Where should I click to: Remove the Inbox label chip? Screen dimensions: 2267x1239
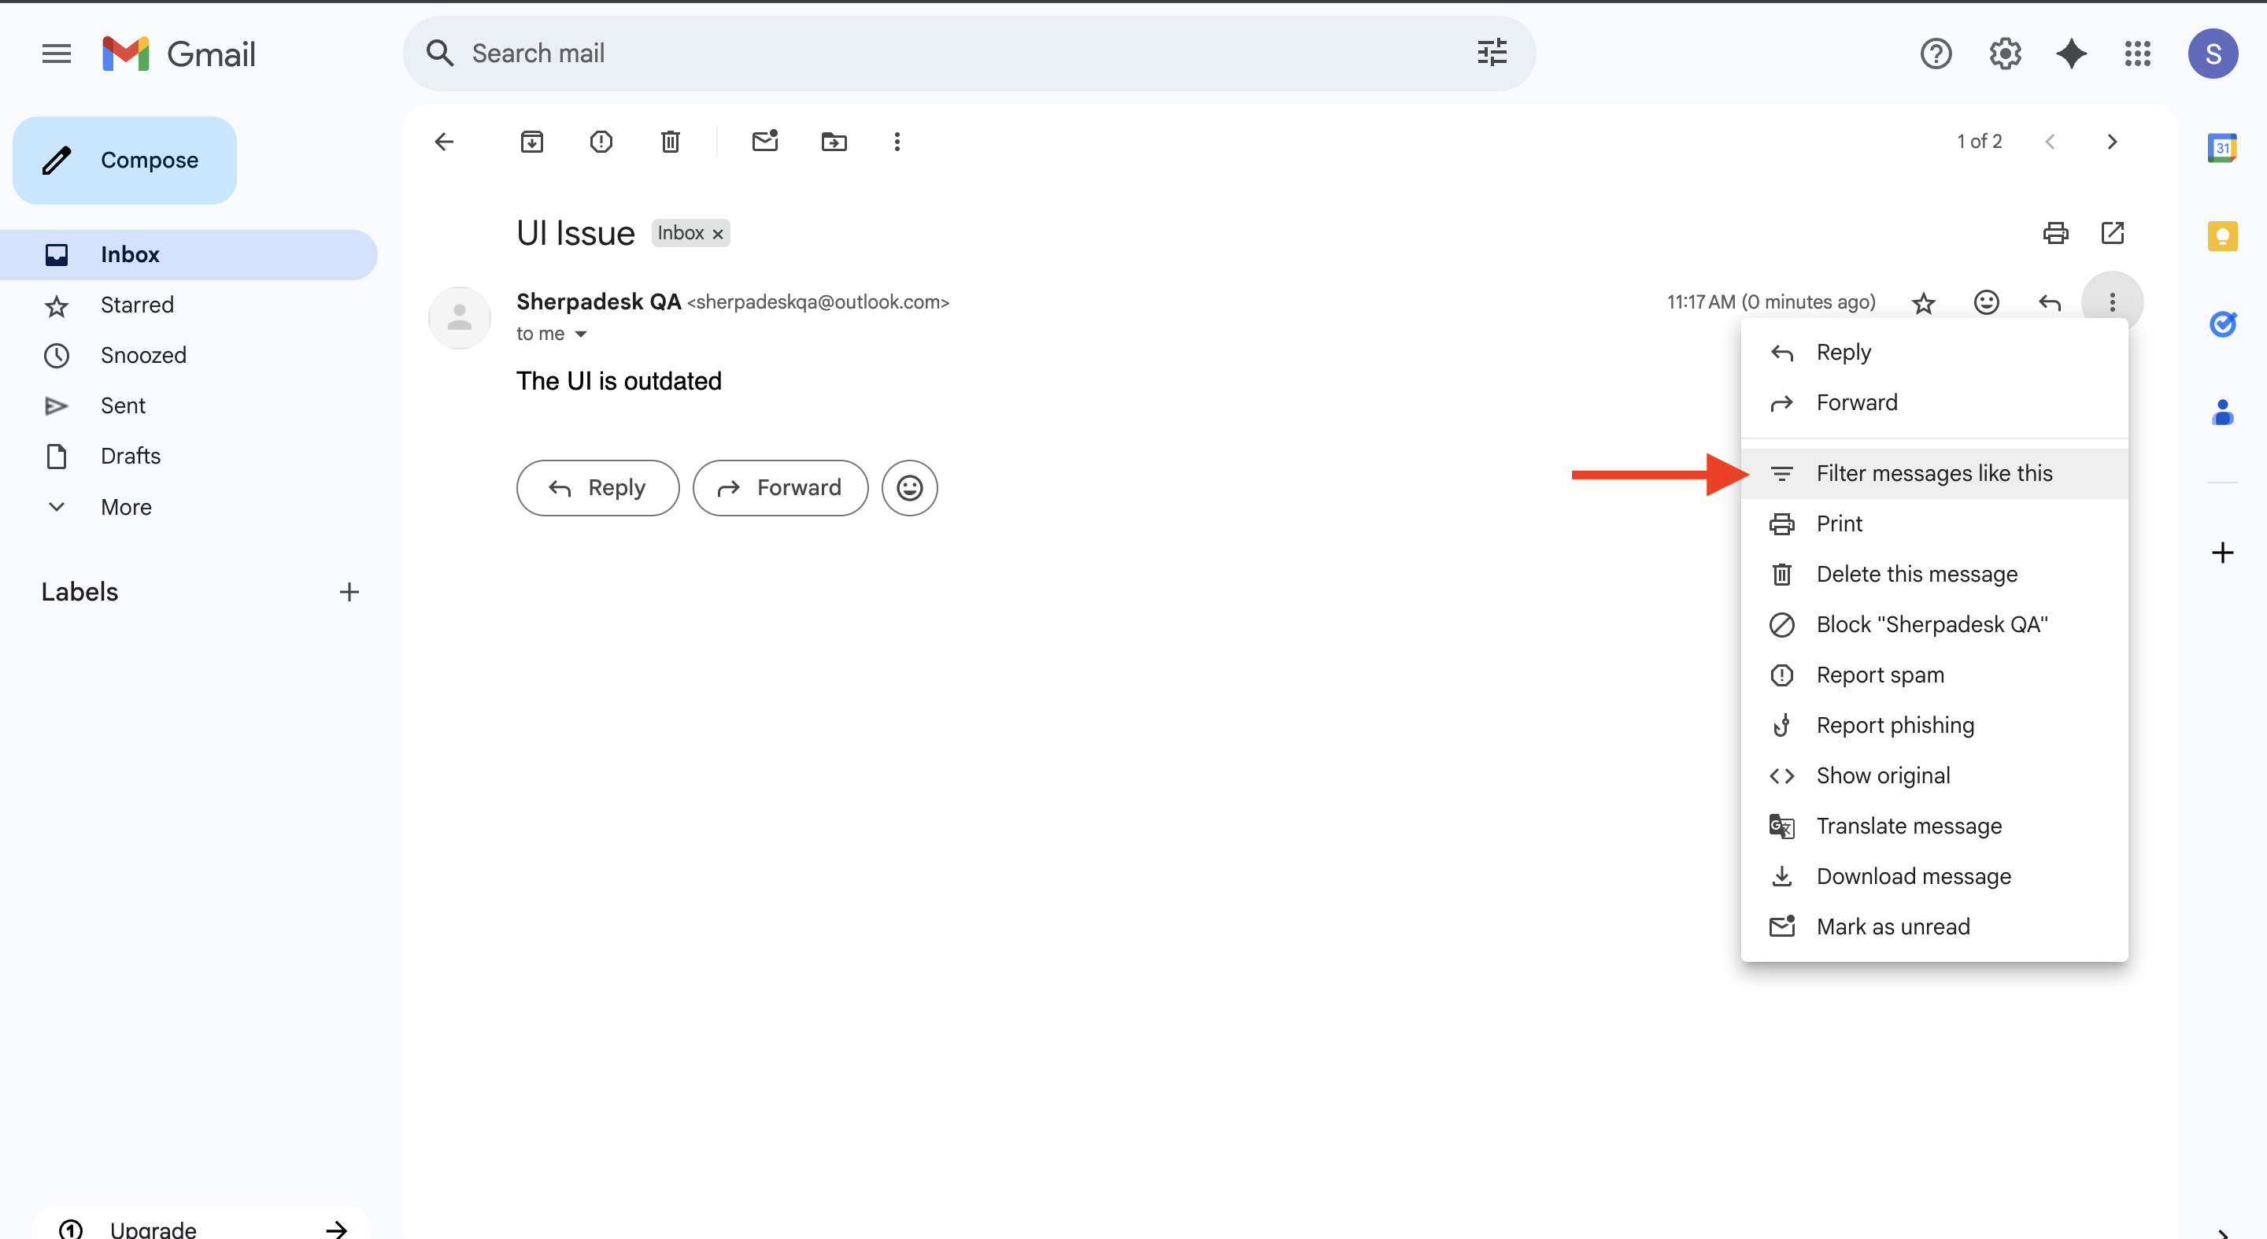tap(718, 234)
